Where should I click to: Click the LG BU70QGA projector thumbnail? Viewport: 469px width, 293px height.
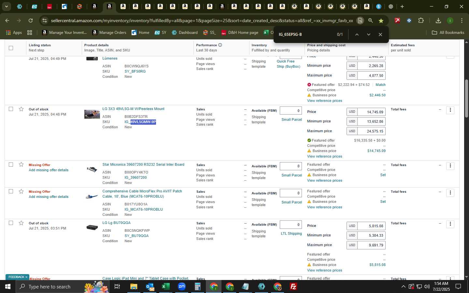92,227
